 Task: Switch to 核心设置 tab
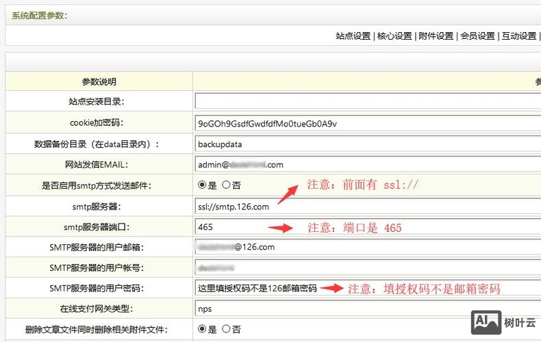[x=394, y=36]
